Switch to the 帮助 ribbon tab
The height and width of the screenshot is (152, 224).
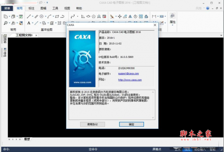click(x=79, y=9)
